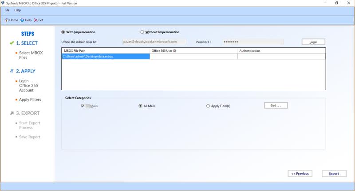
Task: Click Login Office 365 Account step item
Action: [28, 85]
